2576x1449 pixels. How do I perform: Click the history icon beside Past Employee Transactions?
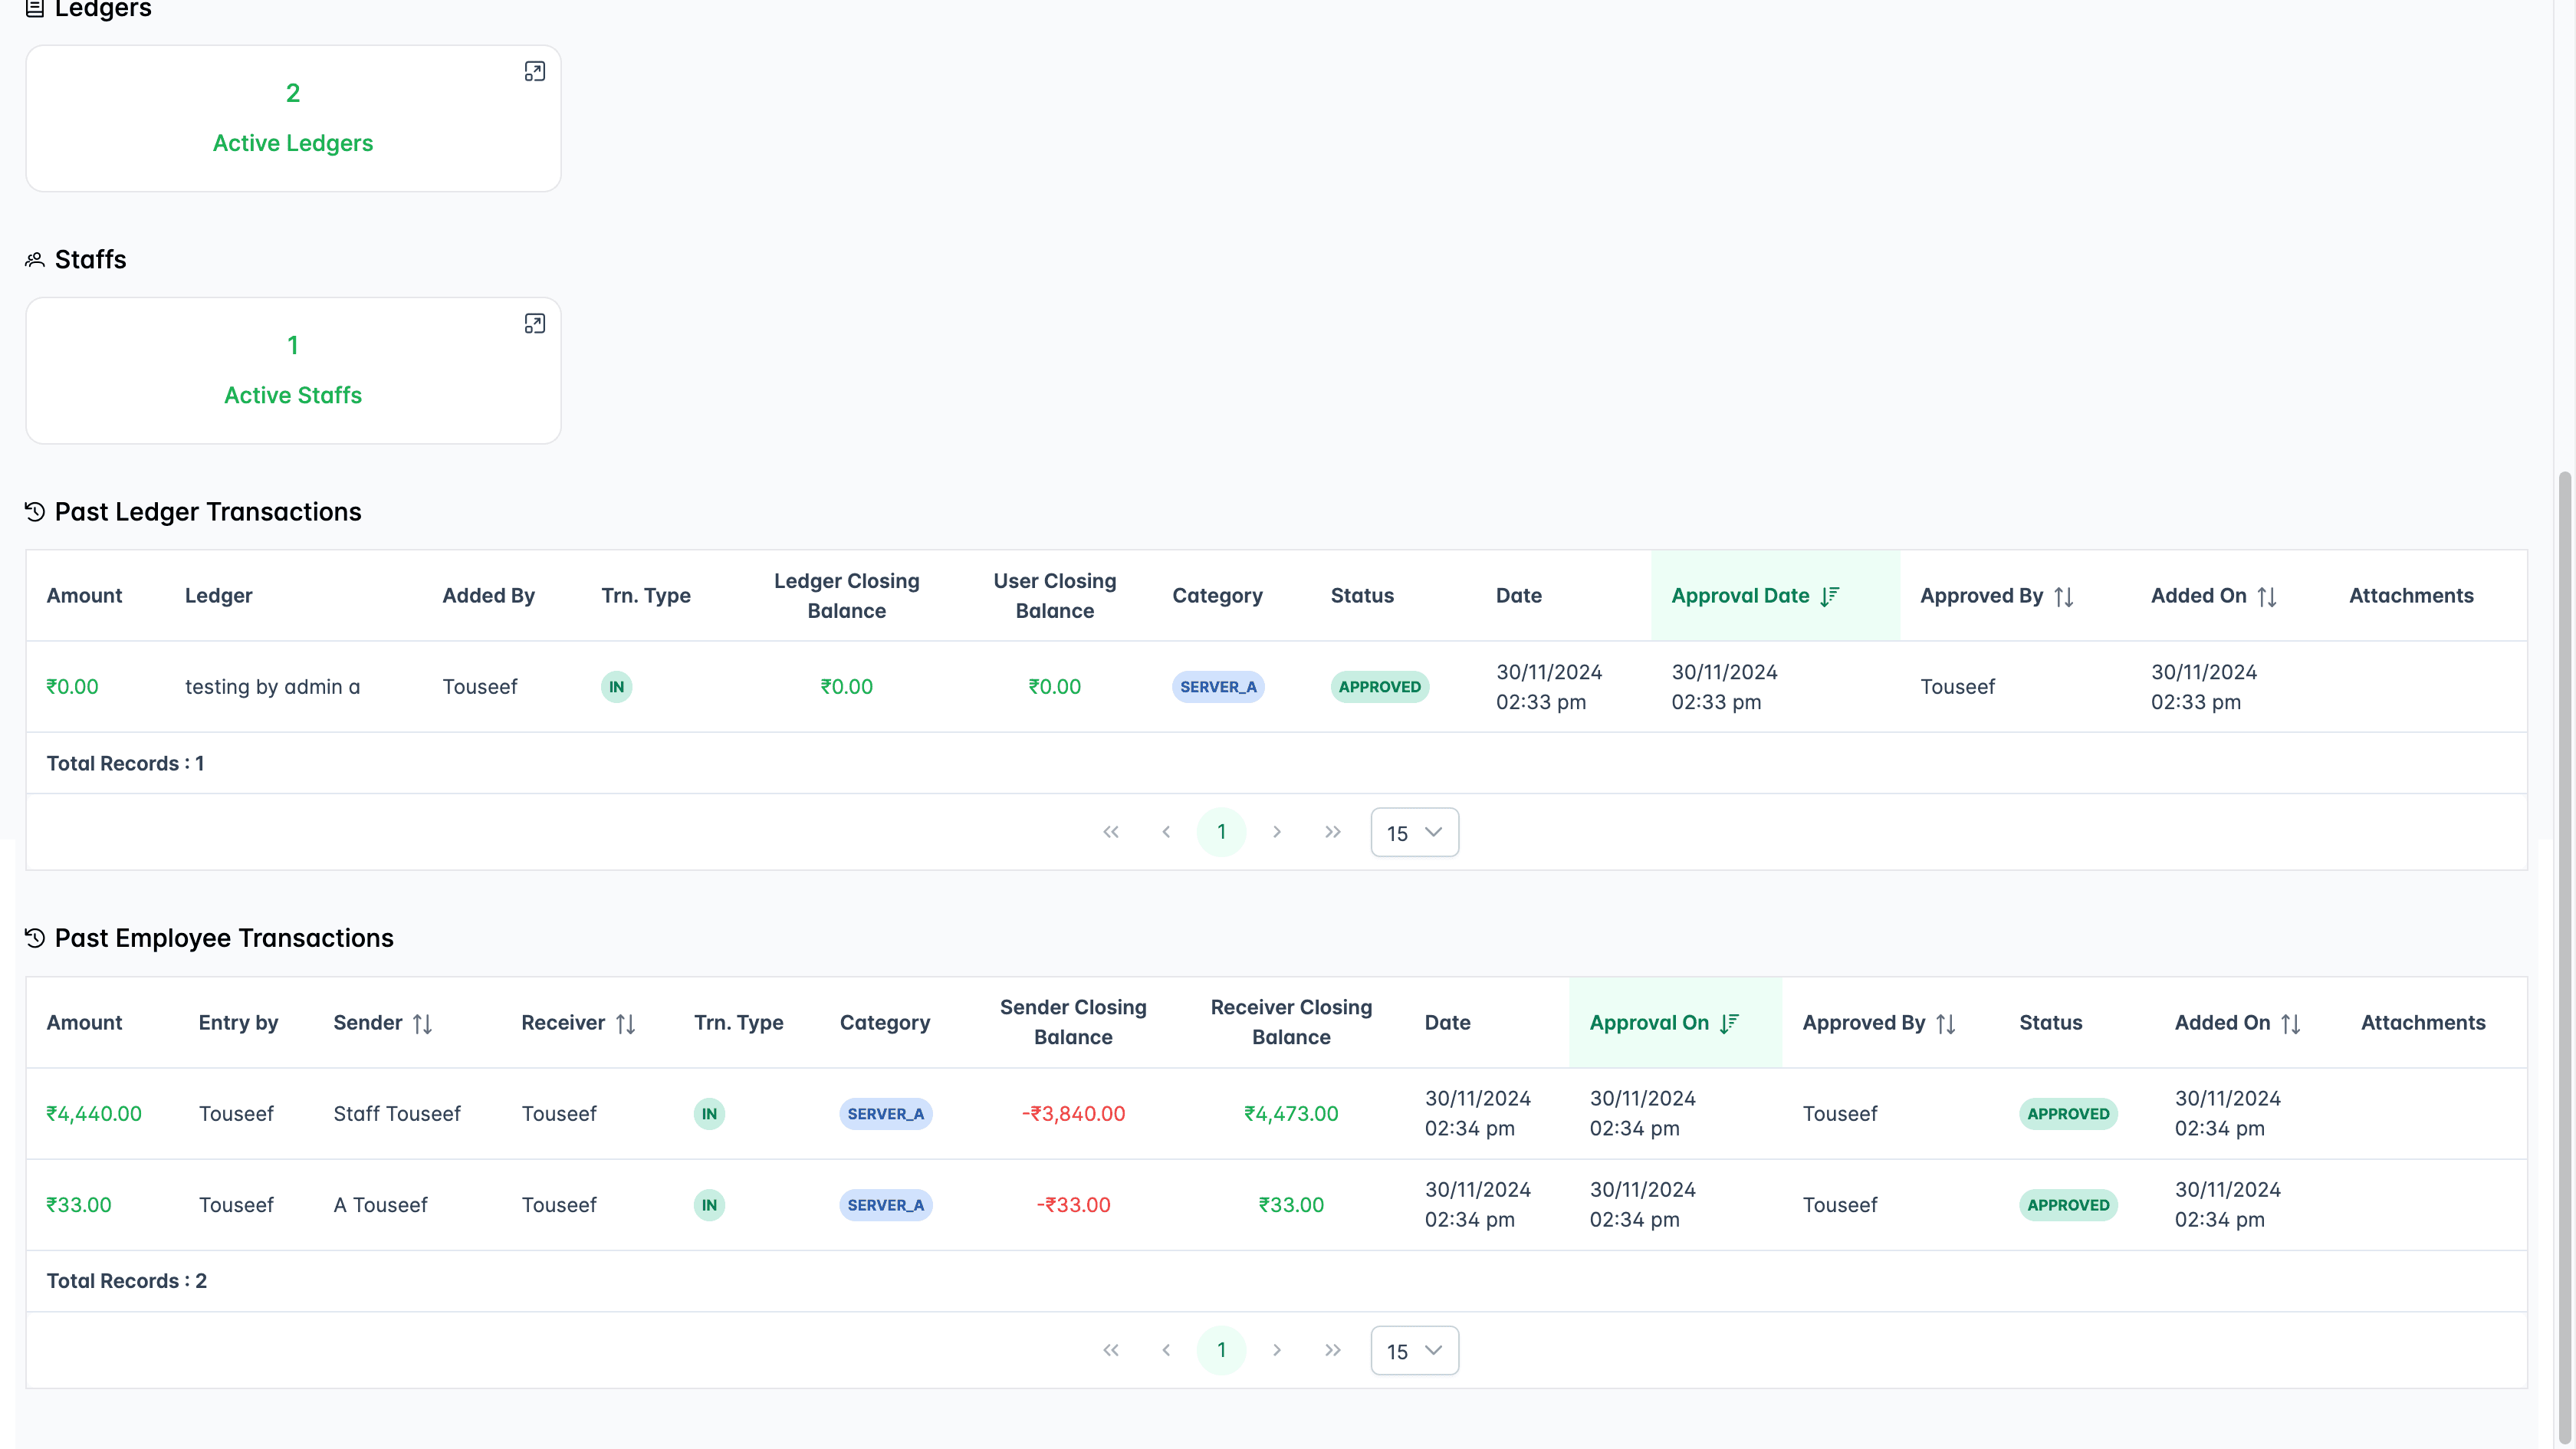[x=34, y=938]
